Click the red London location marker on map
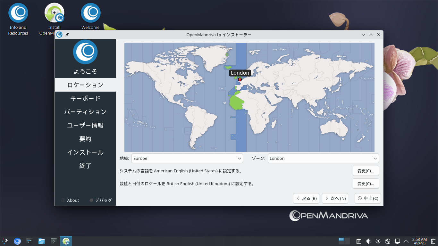438x246 pixels. tap(240, 79)
